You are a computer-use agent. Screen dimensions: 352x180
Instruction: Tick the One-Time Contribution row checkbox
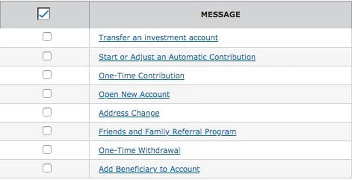tap(47, 75)
